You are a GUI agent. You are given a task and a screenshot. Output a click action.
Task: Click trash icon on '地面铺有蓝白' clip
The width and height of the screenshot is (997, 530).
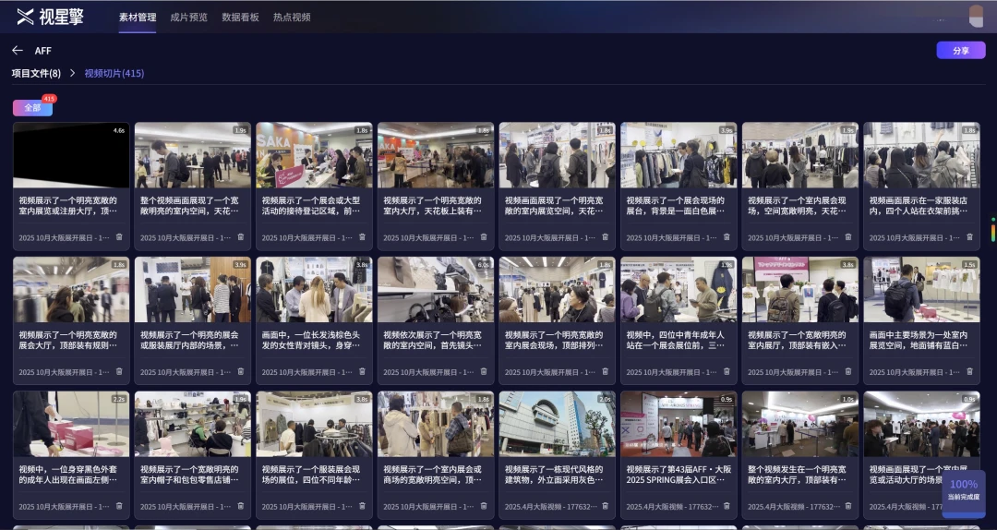point(969,371)
